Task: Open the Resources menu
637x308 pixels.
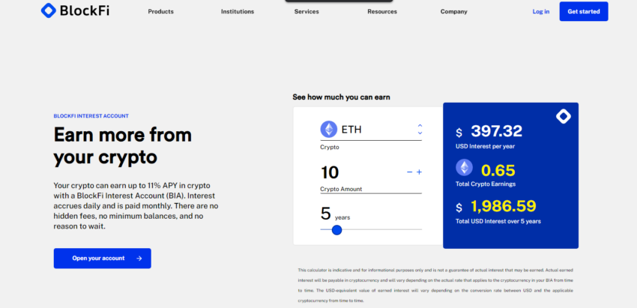Action: pyautogui.click(x=382, y=11)
